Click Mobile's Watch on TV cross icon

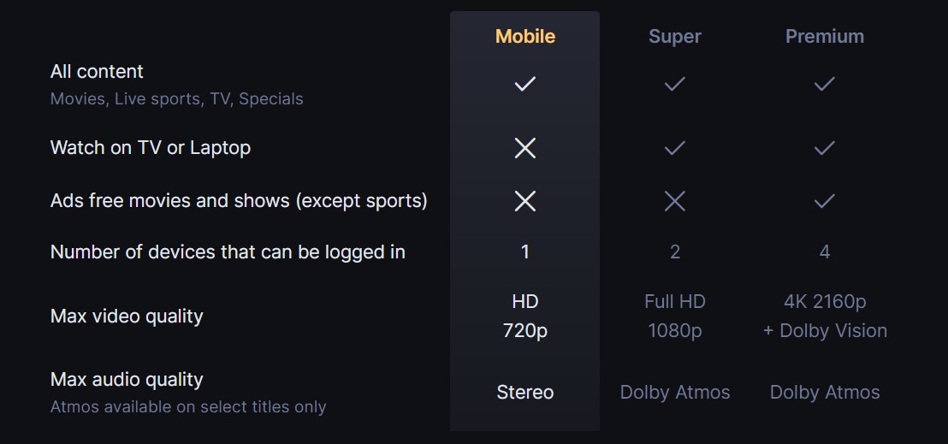(524, 148)
